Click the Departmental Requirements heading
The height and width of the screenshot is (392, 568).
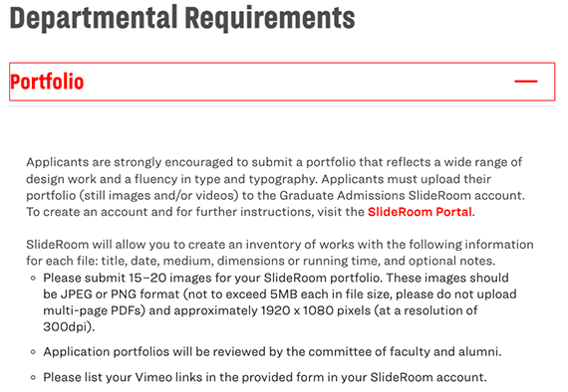click(181, 17)
